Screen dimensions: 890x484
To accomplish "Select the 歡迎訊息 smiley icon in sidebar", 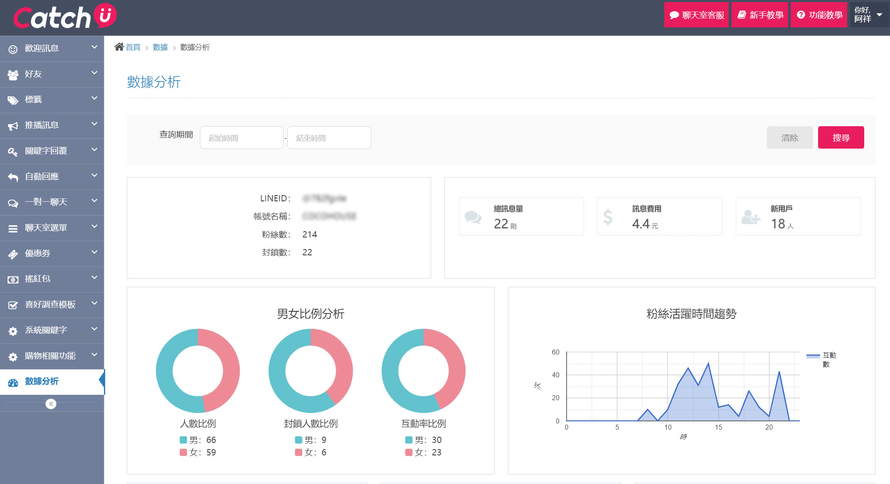I will pos(12,49).
